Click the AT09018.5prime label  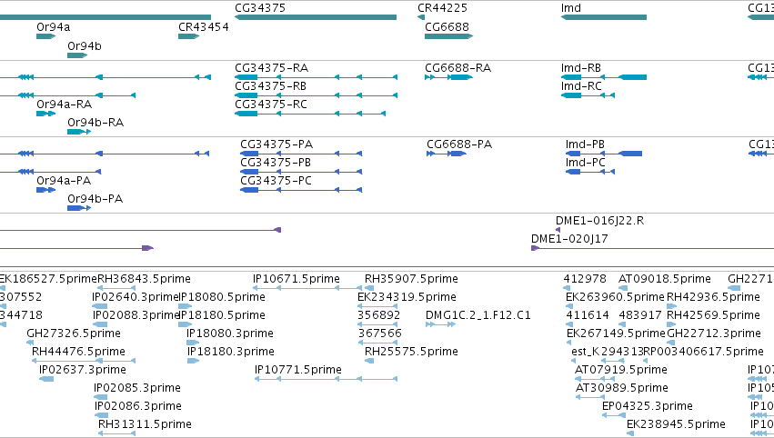coord(665,279)
